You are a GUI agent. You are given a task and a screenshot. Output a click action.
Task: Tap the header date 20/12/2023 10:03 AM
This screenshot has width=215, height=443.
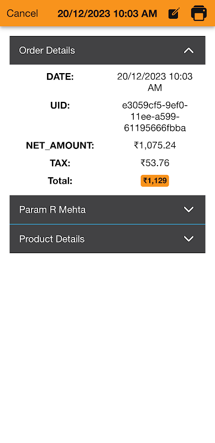pos(107,13)
